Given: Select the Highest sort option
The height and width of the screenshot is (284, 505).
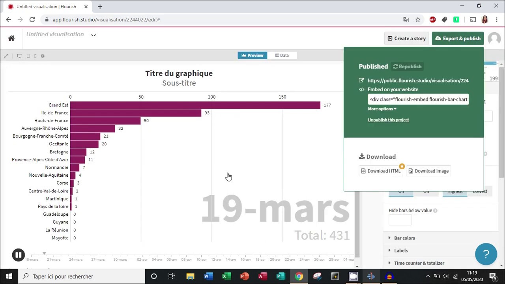Looking at the screenshot, I should pyautogui.click(x=454, y=191).
